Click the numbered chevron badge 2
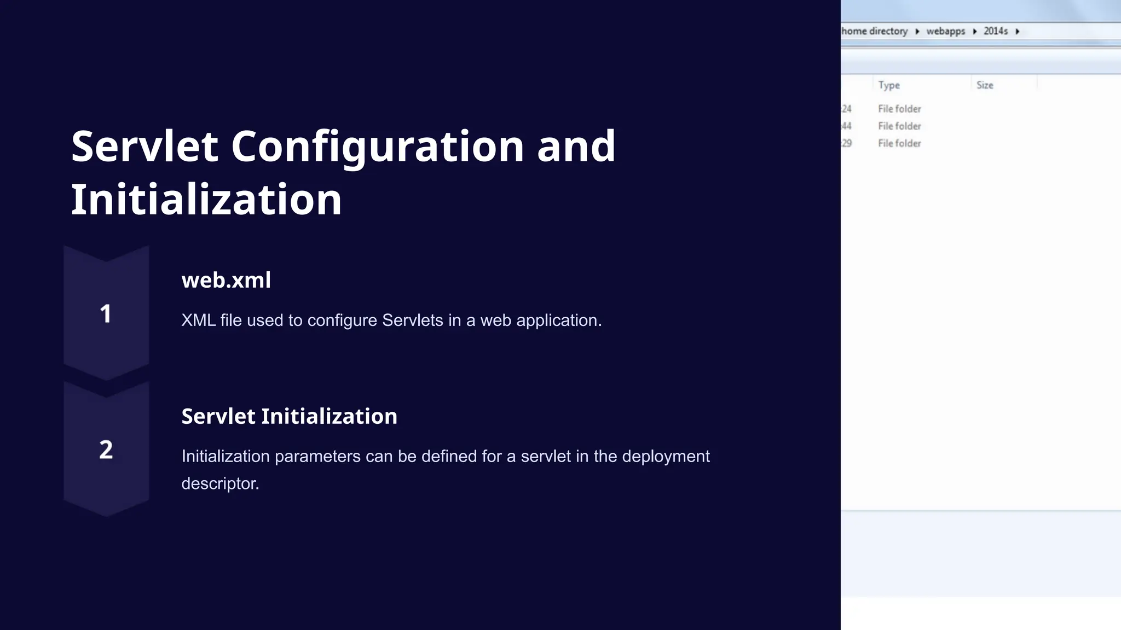The width and height of the screenshot is (1121, 630). [x=106, y=450]
